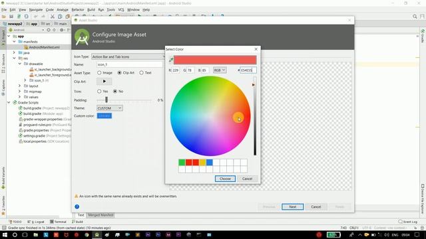The height and width of the screenshot is (239, 426).
Task: Click the Cortana circle on the taskbar
Action: tap(15, 234)
